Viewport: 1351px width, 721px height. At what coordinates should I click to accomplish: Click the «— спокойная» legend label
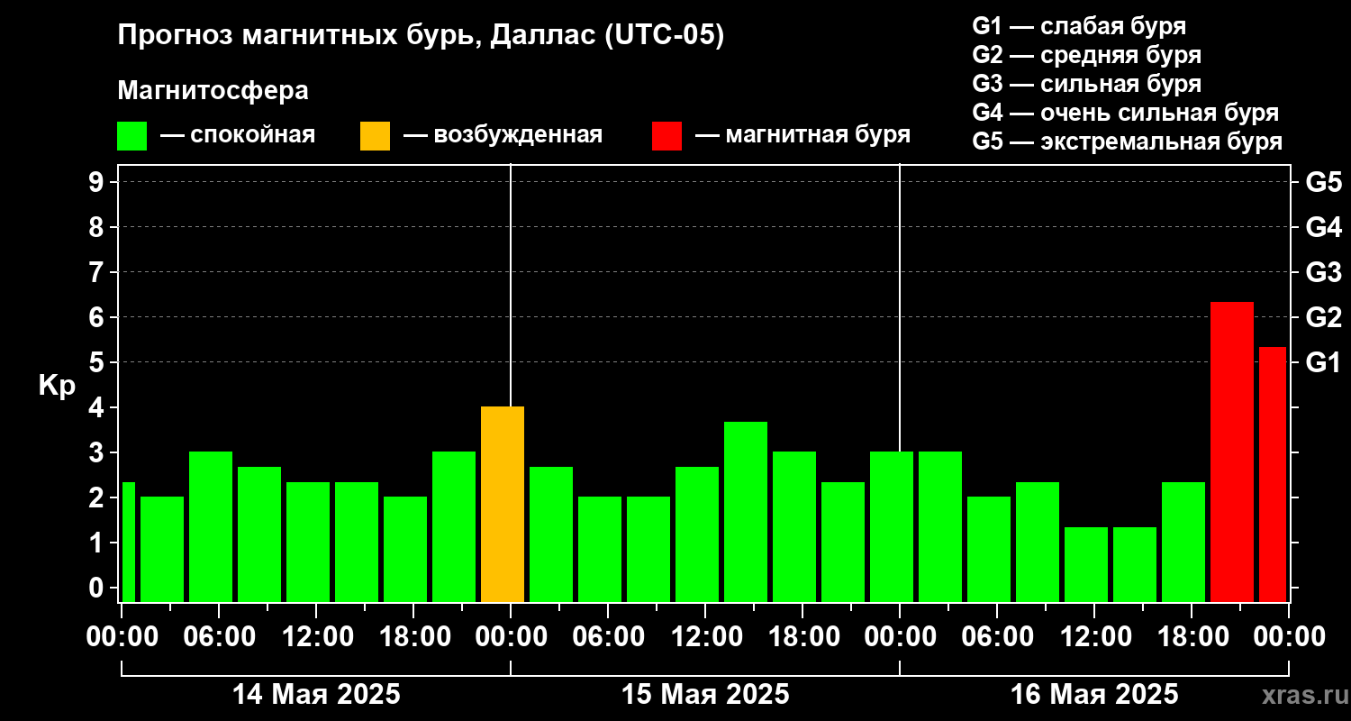tap(238, 135)
